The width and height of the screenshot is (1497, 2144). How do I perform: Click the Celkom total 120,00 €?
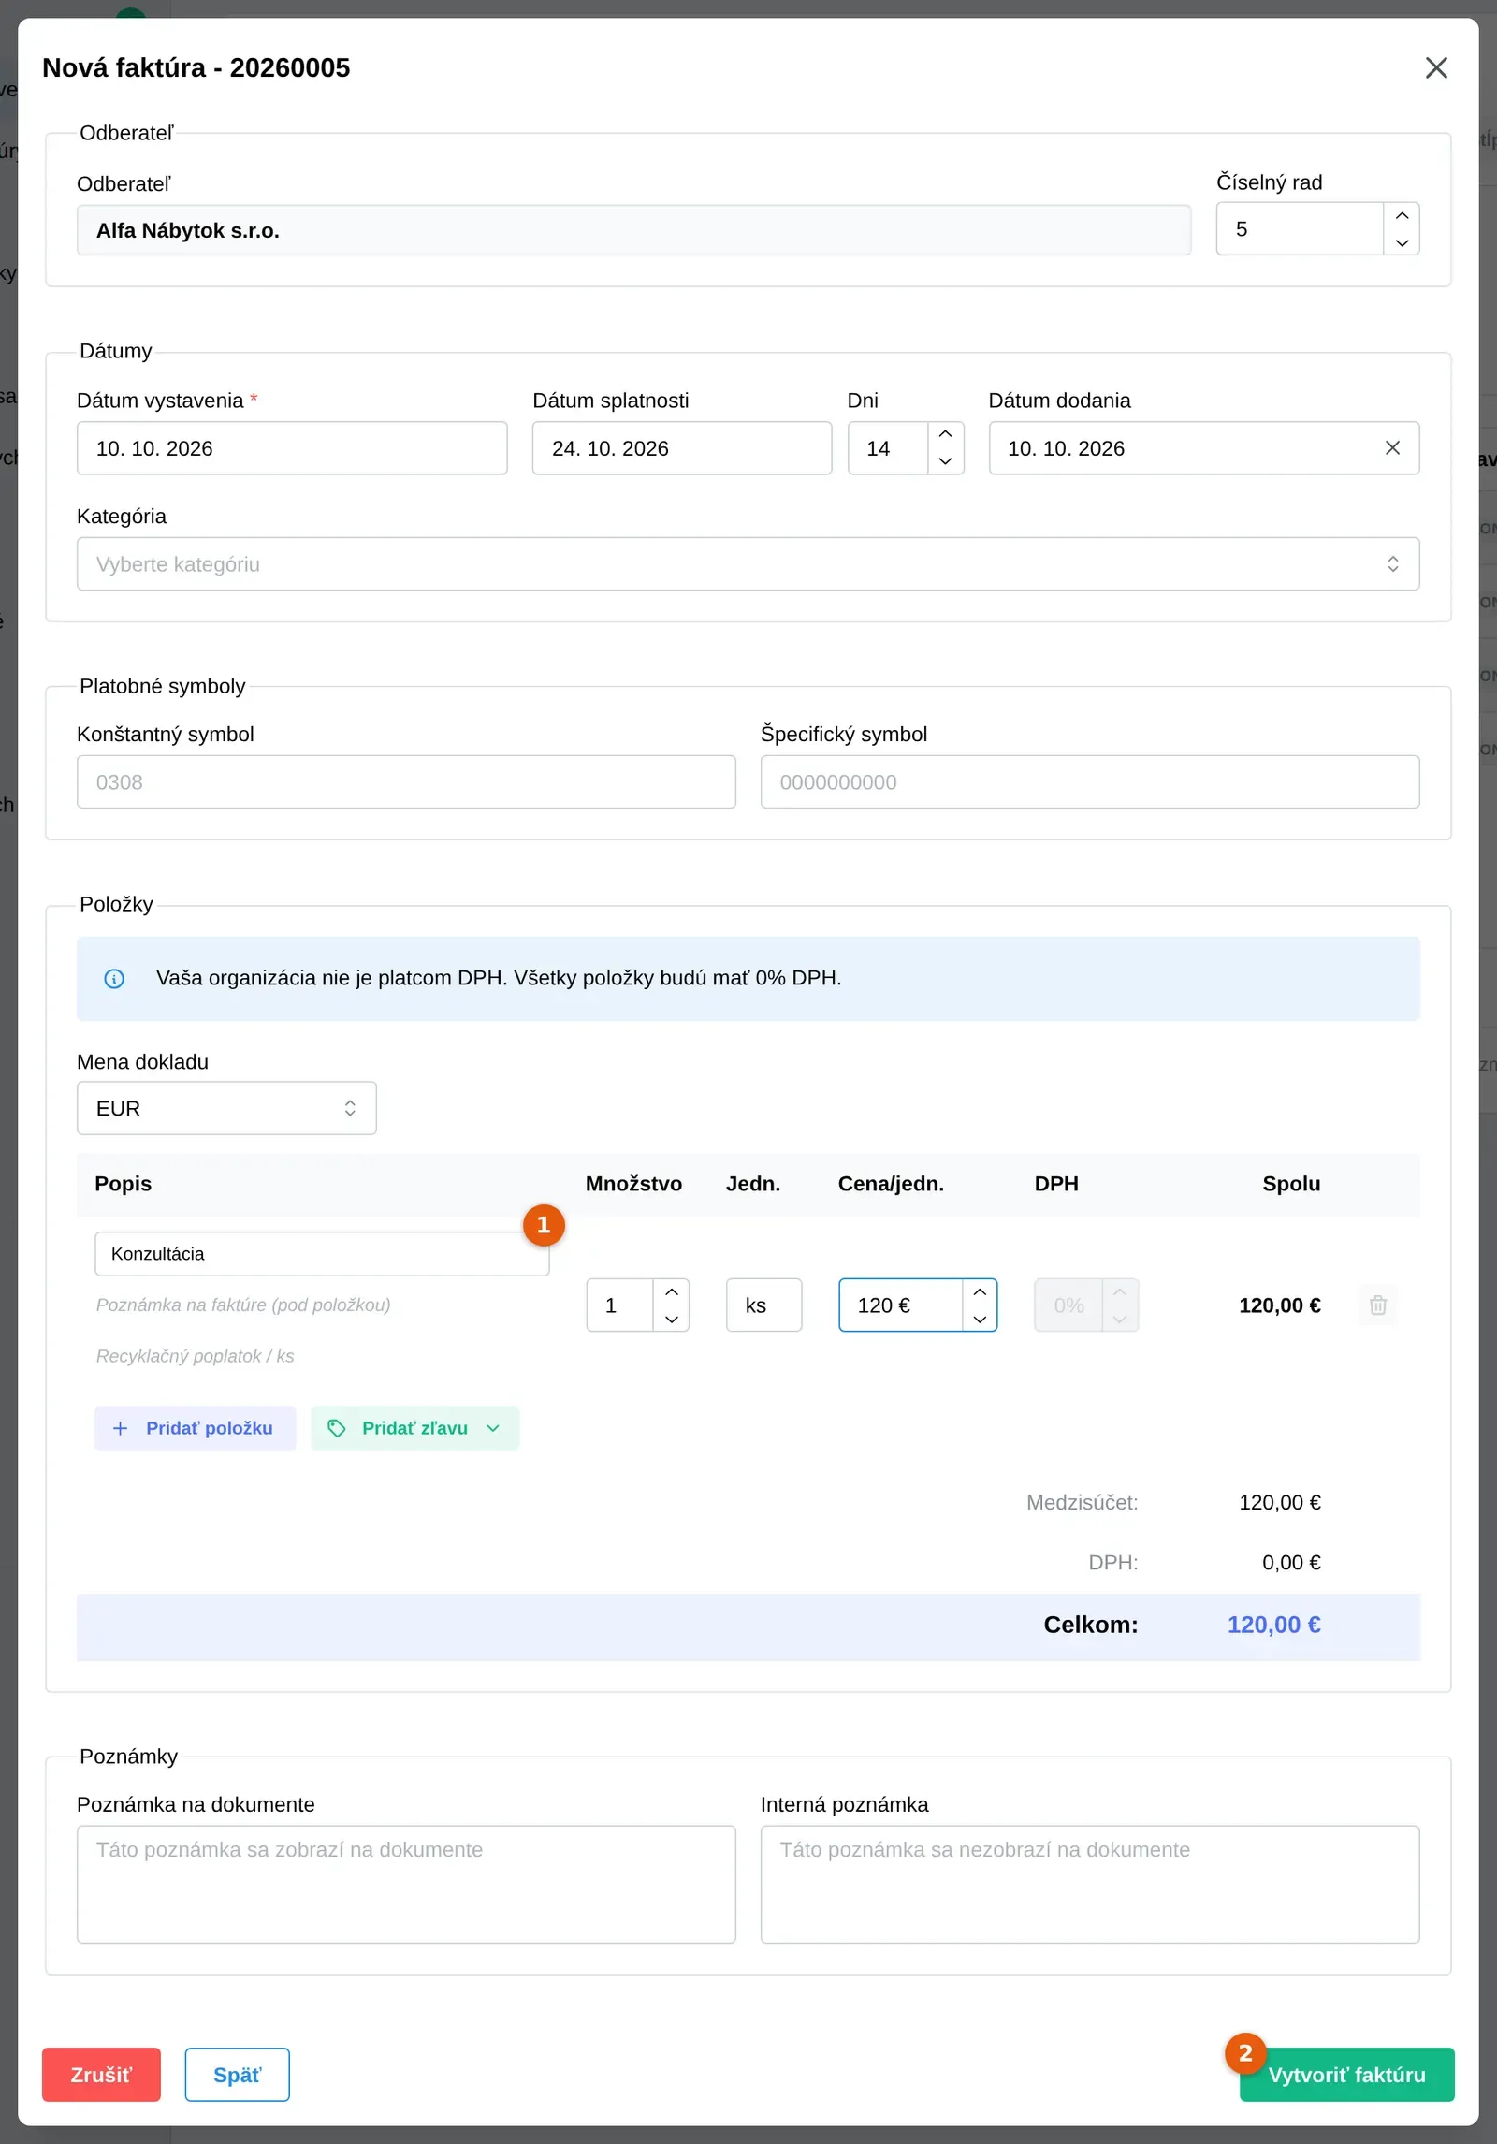coord(1273,1625)
